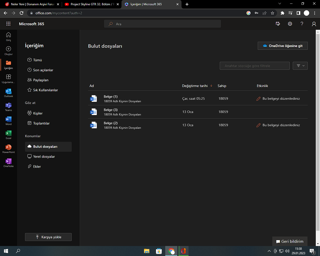Click Word icon of Belge (3)
The image size is (320, 256).
tap(93, 112)
